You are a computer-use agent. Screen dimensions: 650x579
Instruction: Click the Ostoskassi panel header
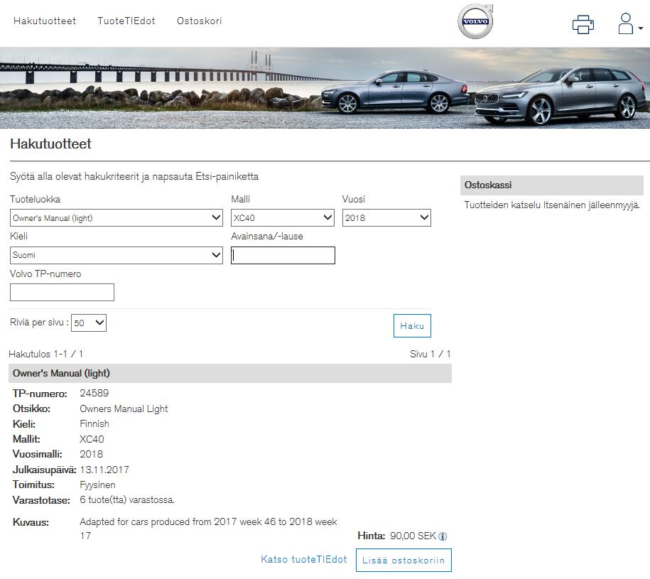[x=552, y=185]
